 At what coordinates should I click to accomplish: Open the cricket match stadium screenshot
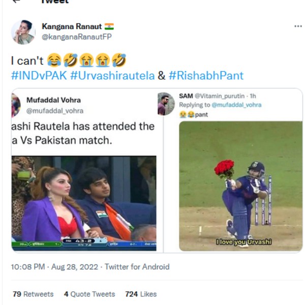[84, 203]
